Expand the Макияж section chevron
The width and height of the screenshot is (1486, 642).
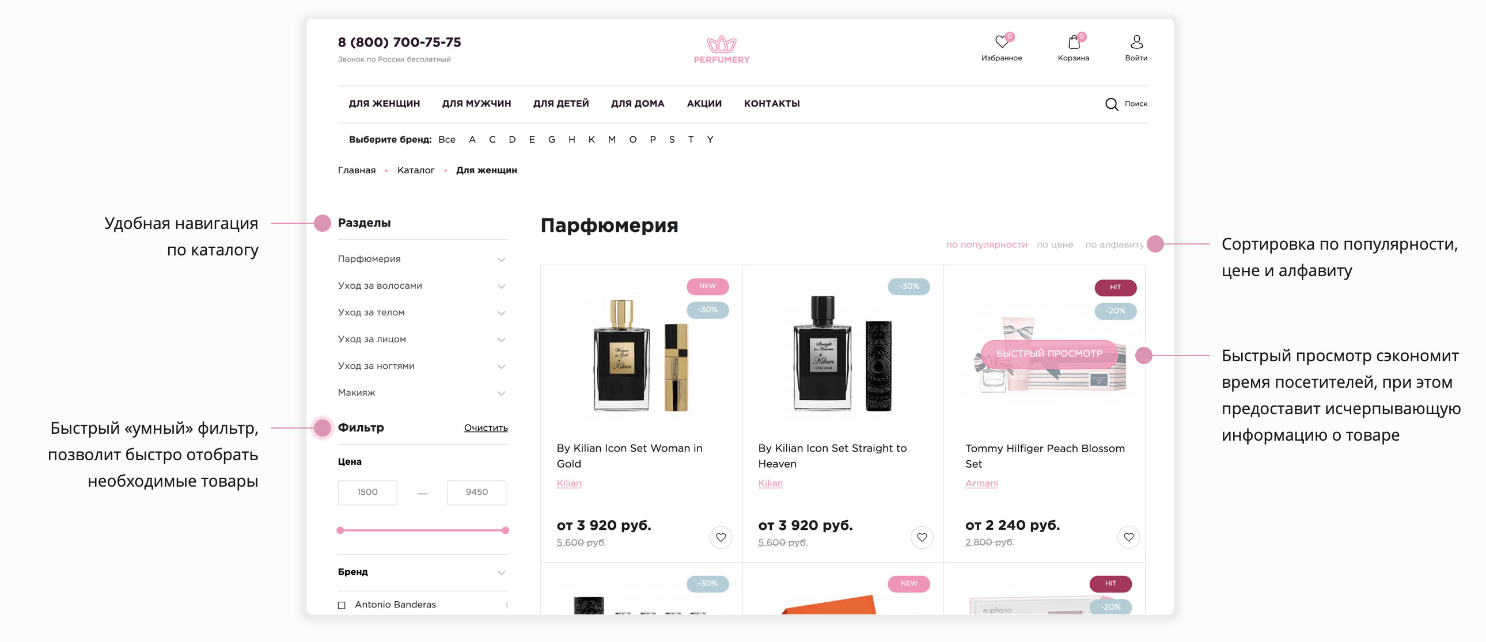click(x=501, y=393)
